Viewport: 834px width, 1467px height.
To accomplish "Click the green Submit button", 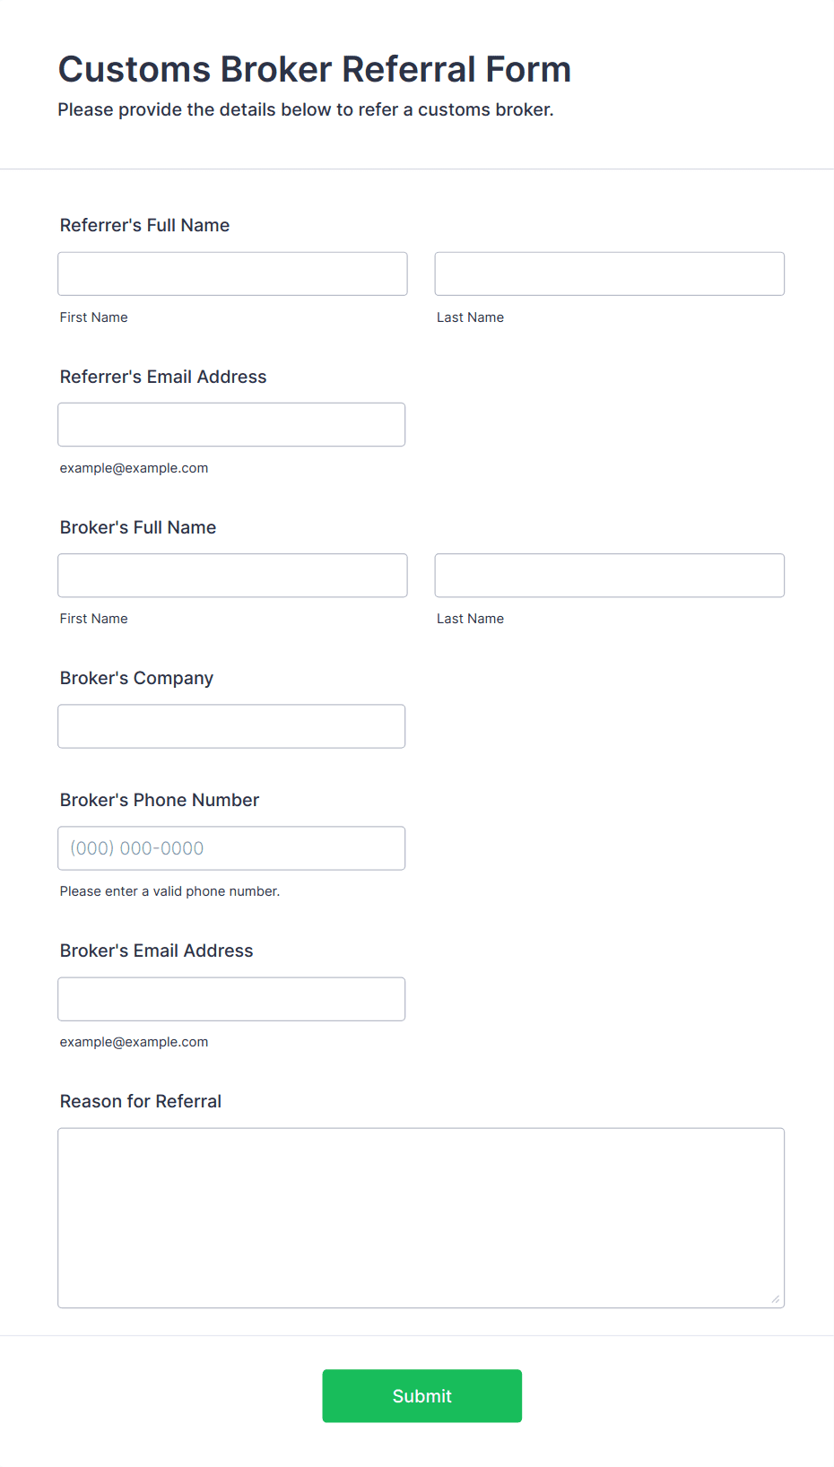I will 421,1395.
